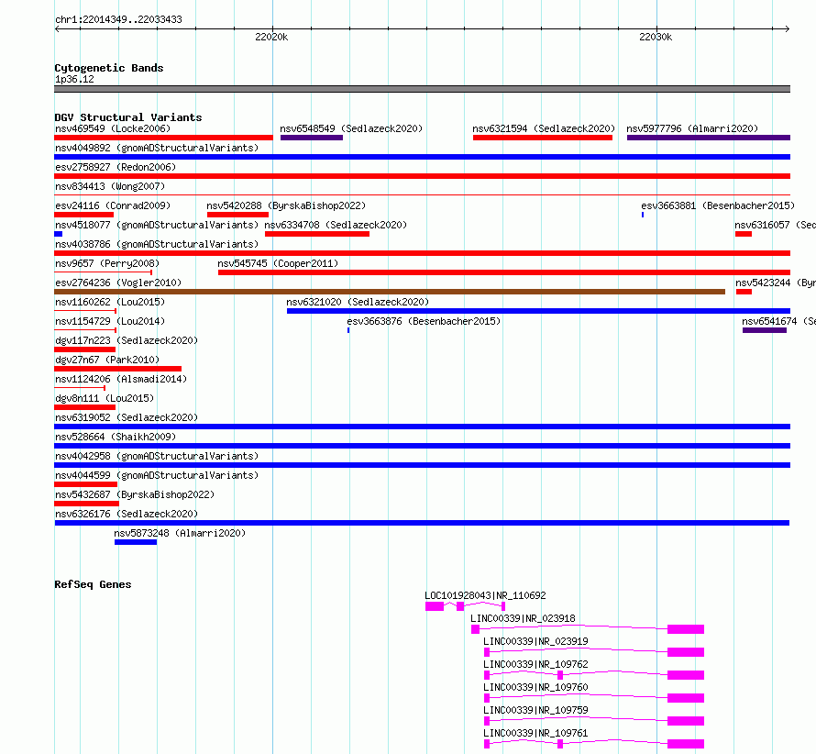Click the LINC00339|NR_109759 transcript label
816x754 pixels.
pos(536,710)
